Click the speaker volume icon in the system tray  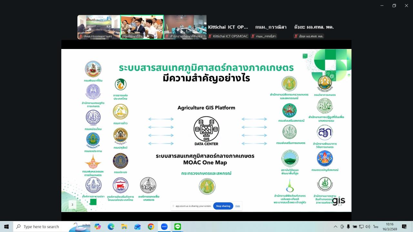(x=368, y=227)
